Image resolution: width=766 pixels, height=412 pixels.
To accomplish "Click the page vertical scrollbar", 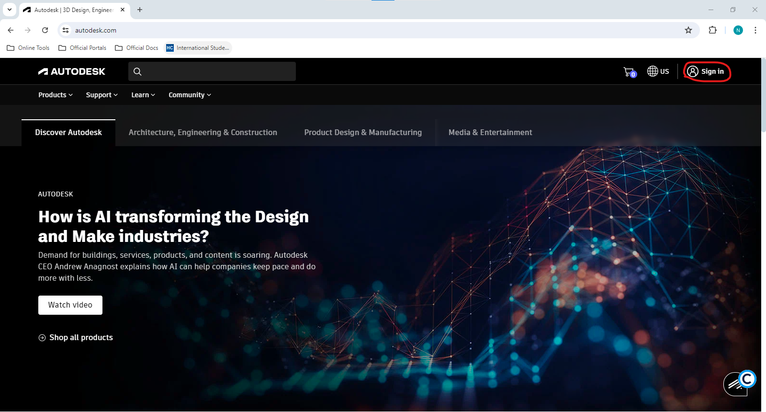I will click(763, 96).
